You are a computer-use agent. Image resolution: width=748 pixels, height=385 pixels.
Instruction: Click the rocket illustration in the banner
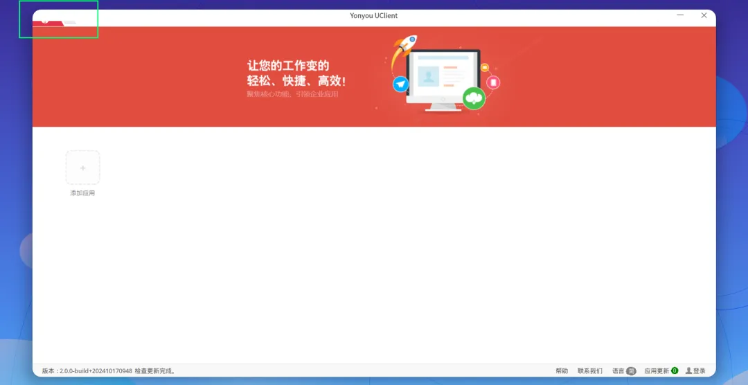[x=404, y=50]
